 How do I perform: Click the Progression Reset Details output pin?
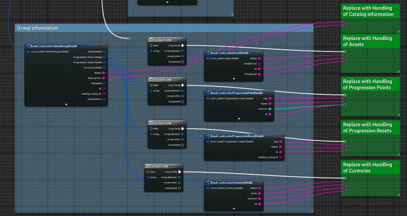point(104,62)
